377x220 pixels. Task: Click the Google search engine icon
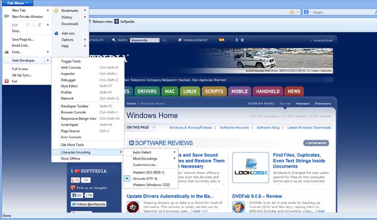[x=306, y=12]
